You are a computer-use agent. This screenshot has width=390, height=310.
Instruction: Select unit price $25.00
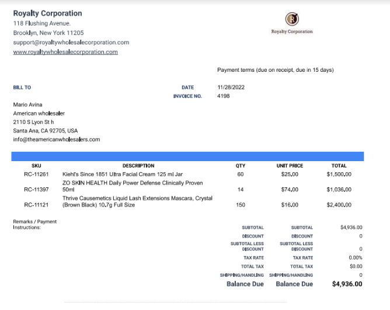click(x=290, y=174)
